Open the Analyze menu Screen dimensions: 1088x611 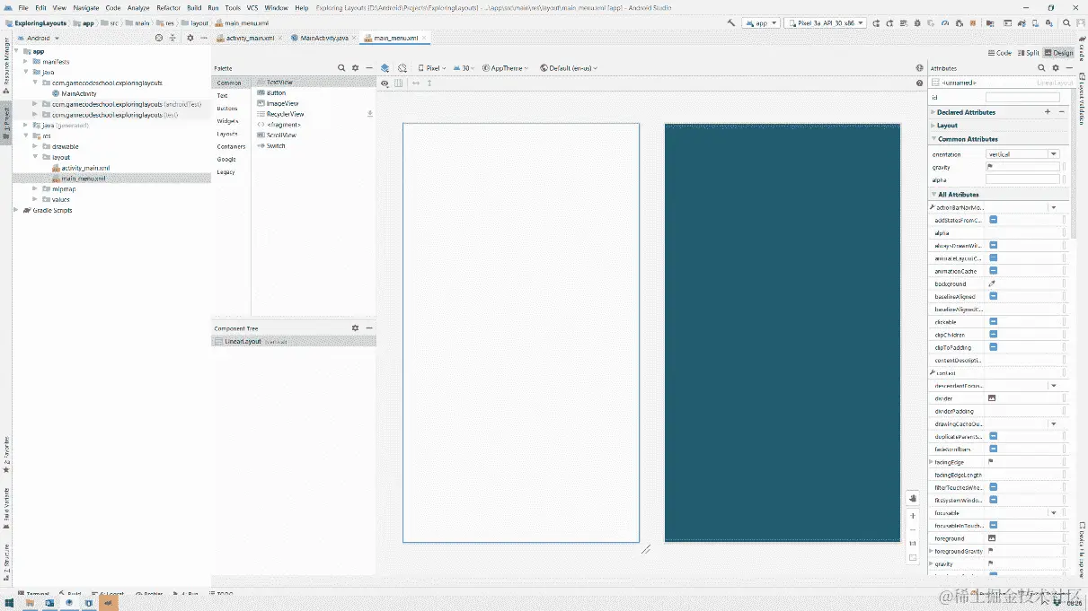pos(138,7)
